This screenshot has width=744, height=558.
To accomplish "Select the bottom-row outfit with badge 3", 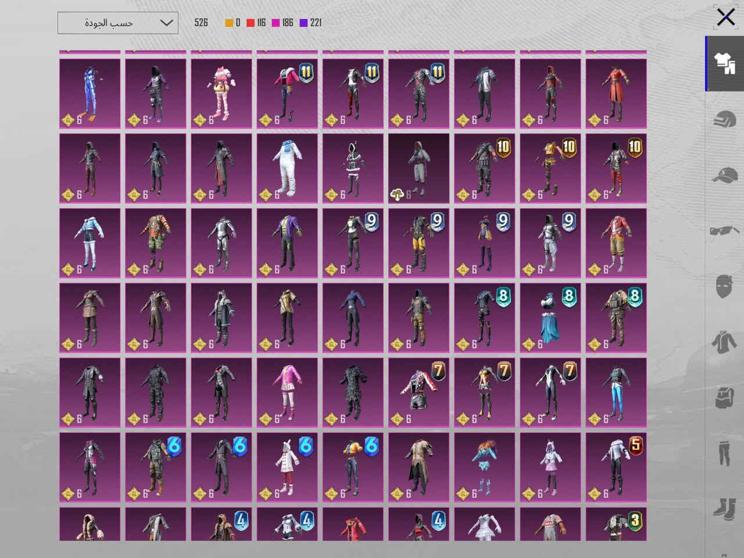I will (x=616, y=524).
